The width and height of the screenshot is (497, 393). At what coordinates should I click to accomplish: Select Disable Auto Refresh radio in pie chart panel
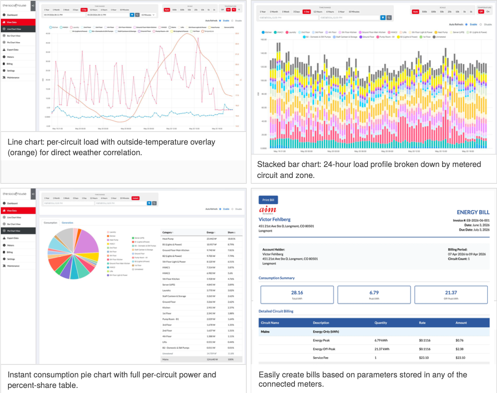pos(232,209)
